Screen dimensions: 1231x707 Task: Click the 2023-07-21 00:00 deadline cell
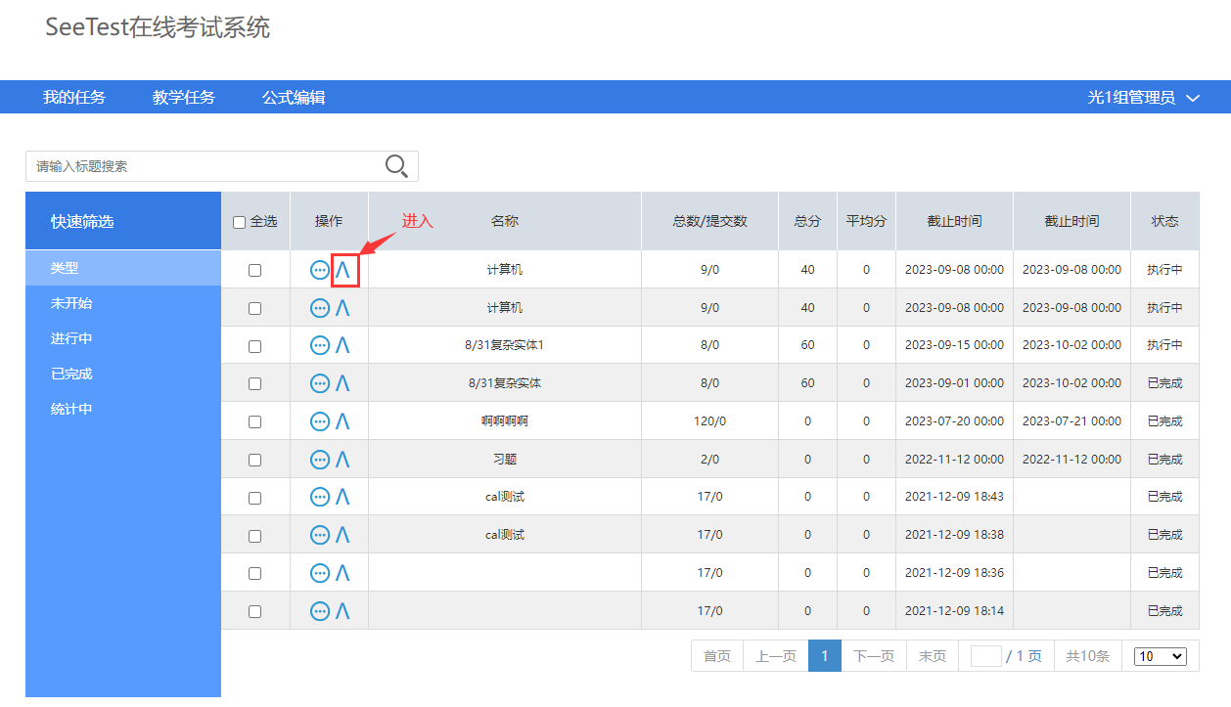point(1072,421)
